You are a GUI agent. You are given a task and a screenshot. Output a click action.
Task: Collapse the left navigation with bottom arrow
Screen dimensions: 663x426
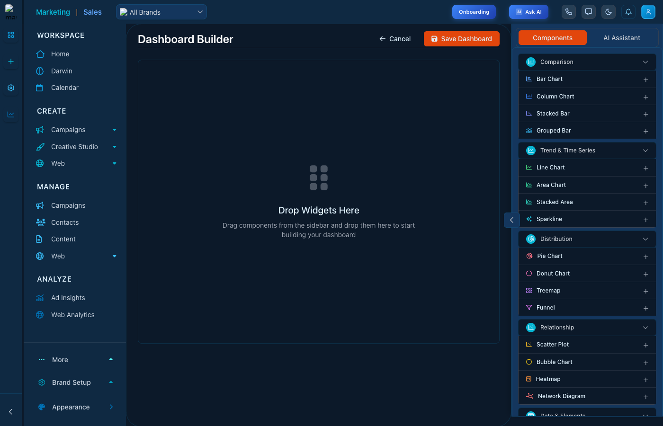point(11,412)
